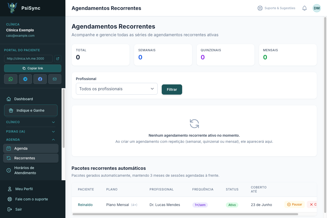Open Meu Perfil
Viewport: 327px width, 218px height.
click(33, 189)
